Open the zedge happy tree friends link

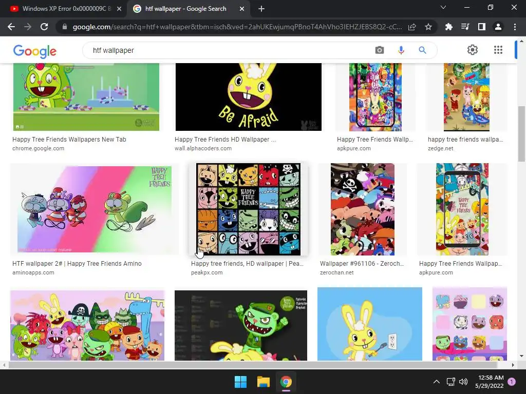pyautogui.click(x=465, y=140)
